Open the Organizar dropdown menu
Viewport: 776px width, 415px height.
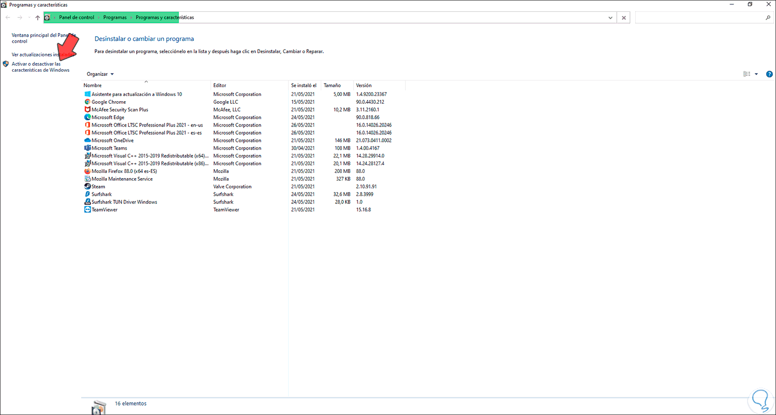coord(100,74)
